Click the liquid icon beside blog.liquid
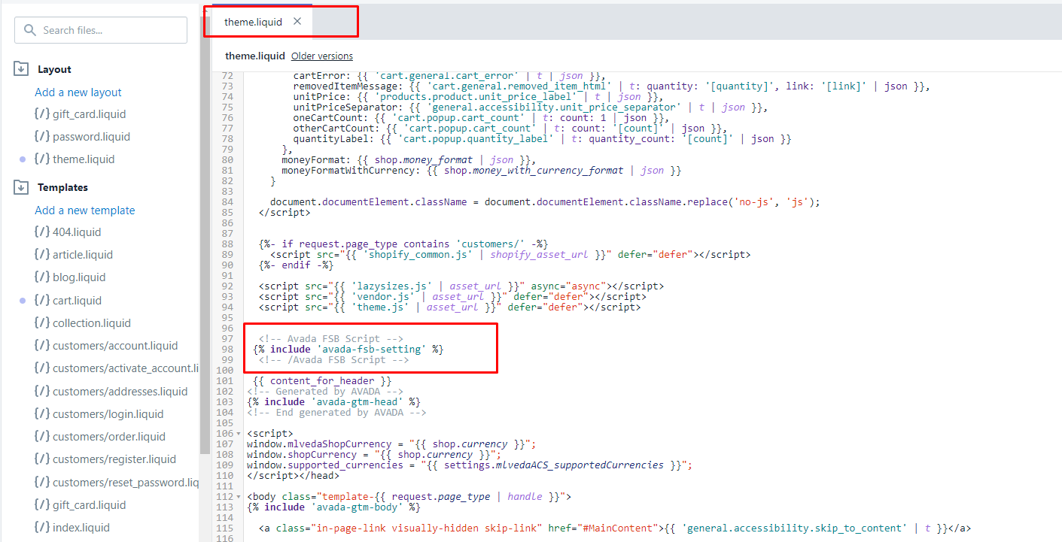1062x542 pixels. (x=42, y=277)
